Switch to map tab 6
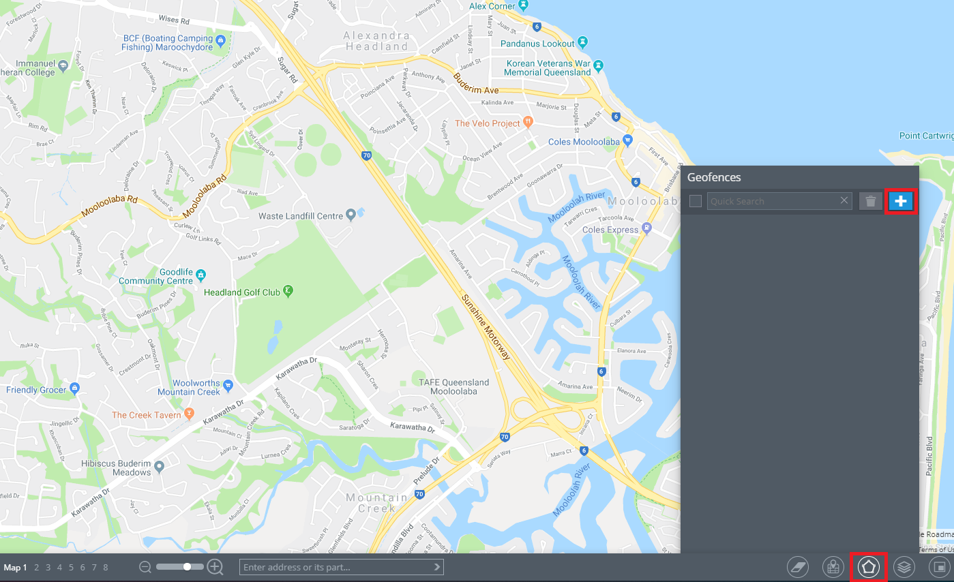The width and height of the screenshot is (954, 582). pyautogui.click(x=83, y=567)
